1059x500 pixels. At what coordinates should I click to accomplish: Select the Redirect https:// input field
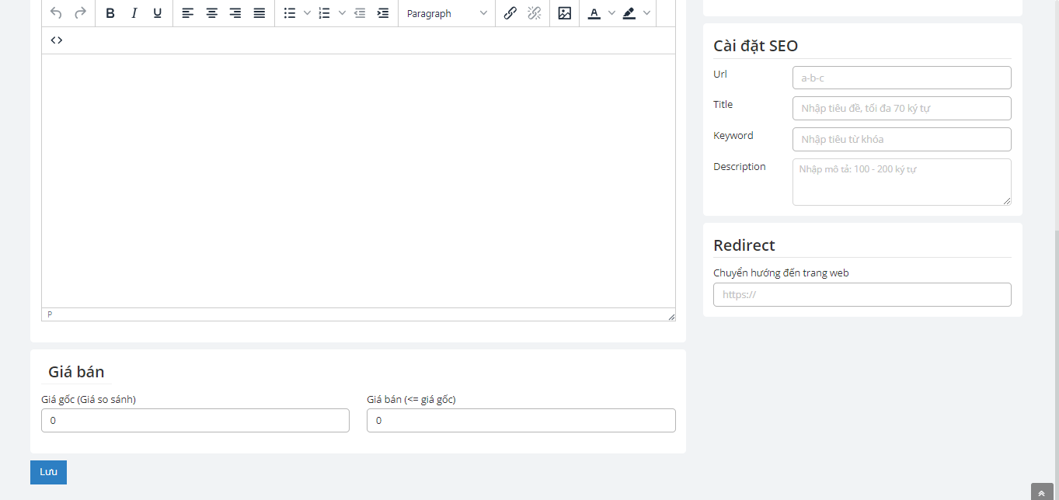coord(862,295)
